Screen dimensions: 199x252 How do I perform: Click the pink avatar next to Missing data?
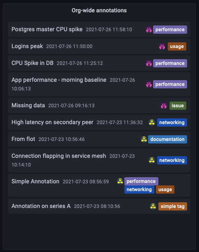pyautogui.click(x=164, y=106)
